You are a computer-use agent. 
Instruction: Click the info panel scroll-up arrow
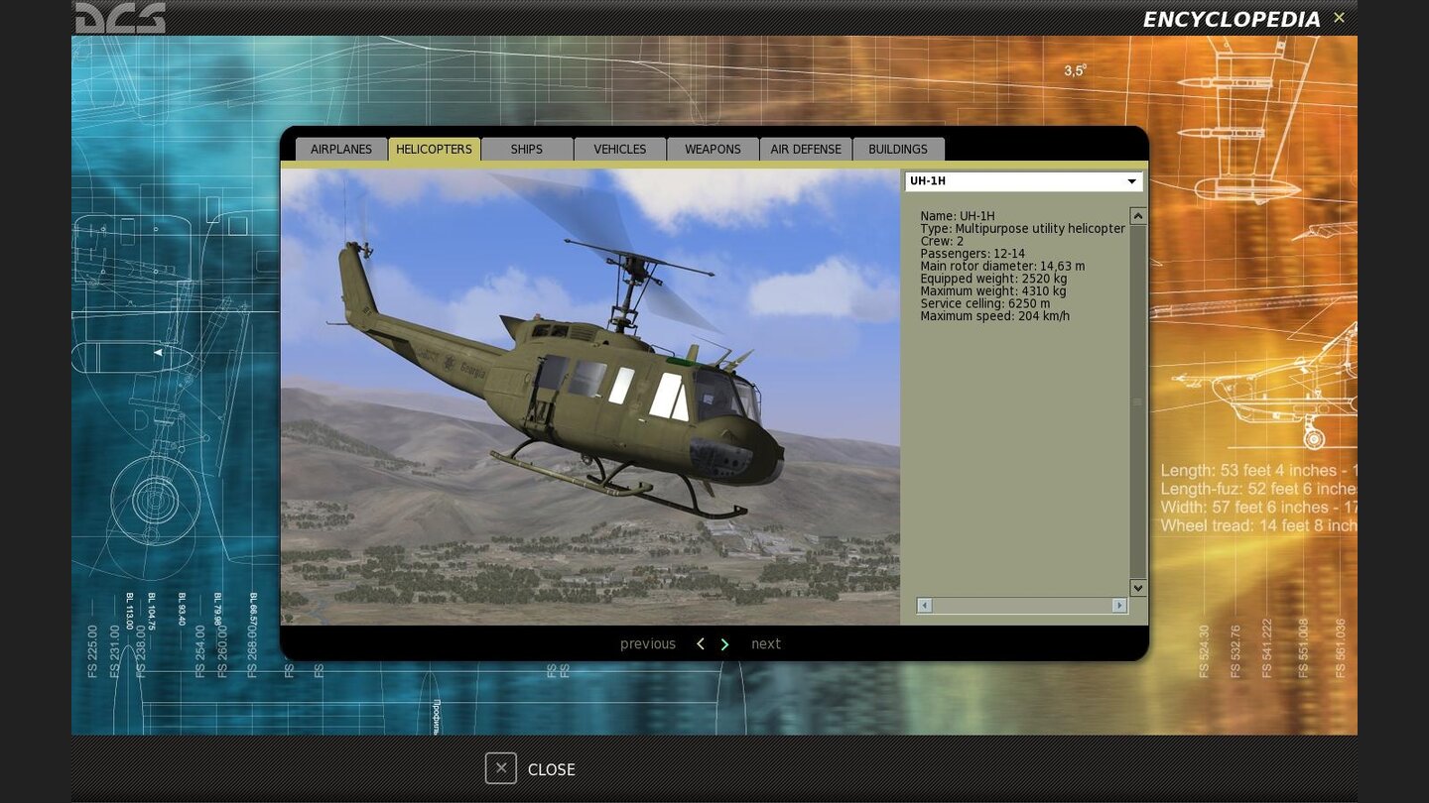pyautogui.click(x=1138, y=216)
